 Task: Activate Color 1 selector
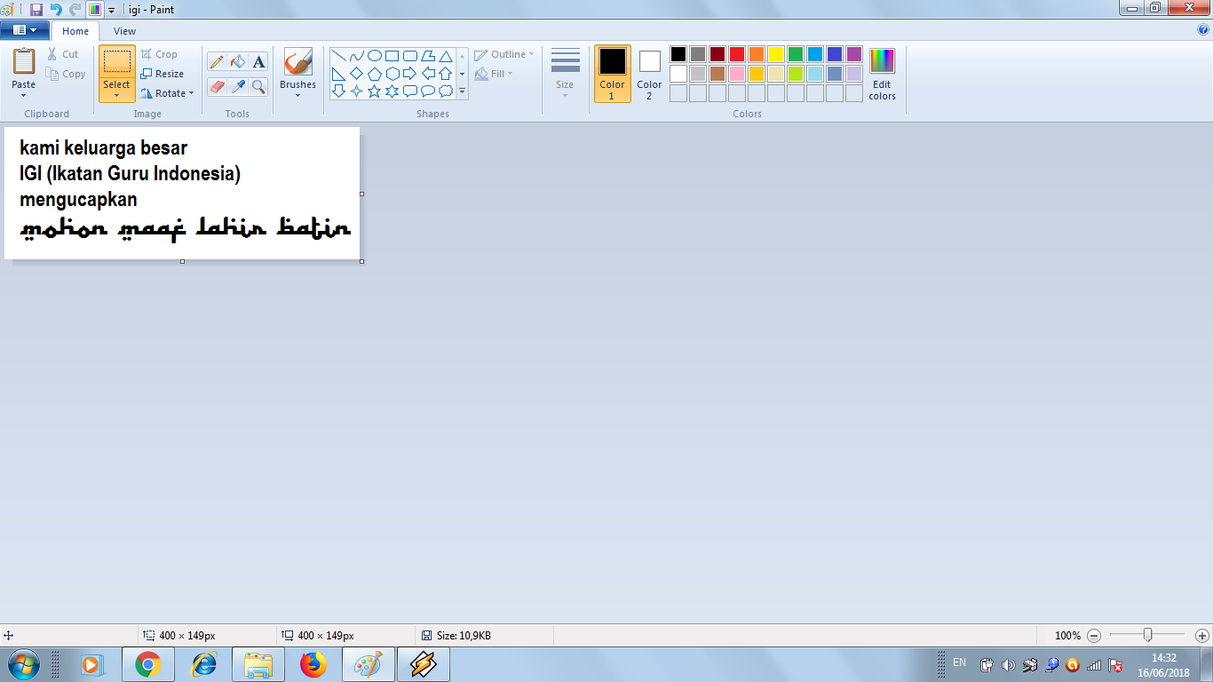(x=612, y=74)
